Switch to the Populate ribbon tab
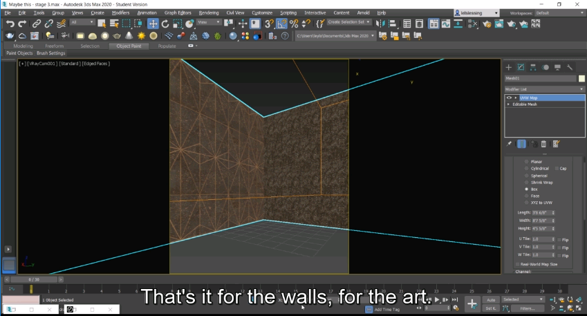Screen dimensions: 587x316 click(x=167, y=46)
